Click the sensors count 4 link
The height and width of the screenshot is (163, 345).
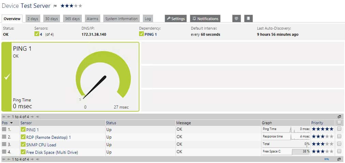pyautogui.click(x=41, y=34)
